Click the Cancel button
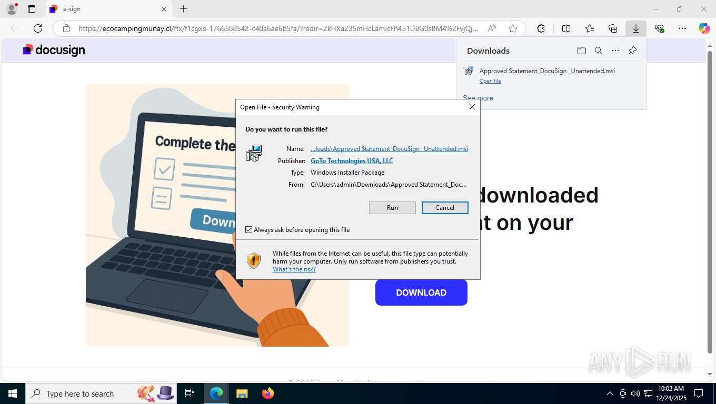Screen dimensions: 716x404 (445, 208)
